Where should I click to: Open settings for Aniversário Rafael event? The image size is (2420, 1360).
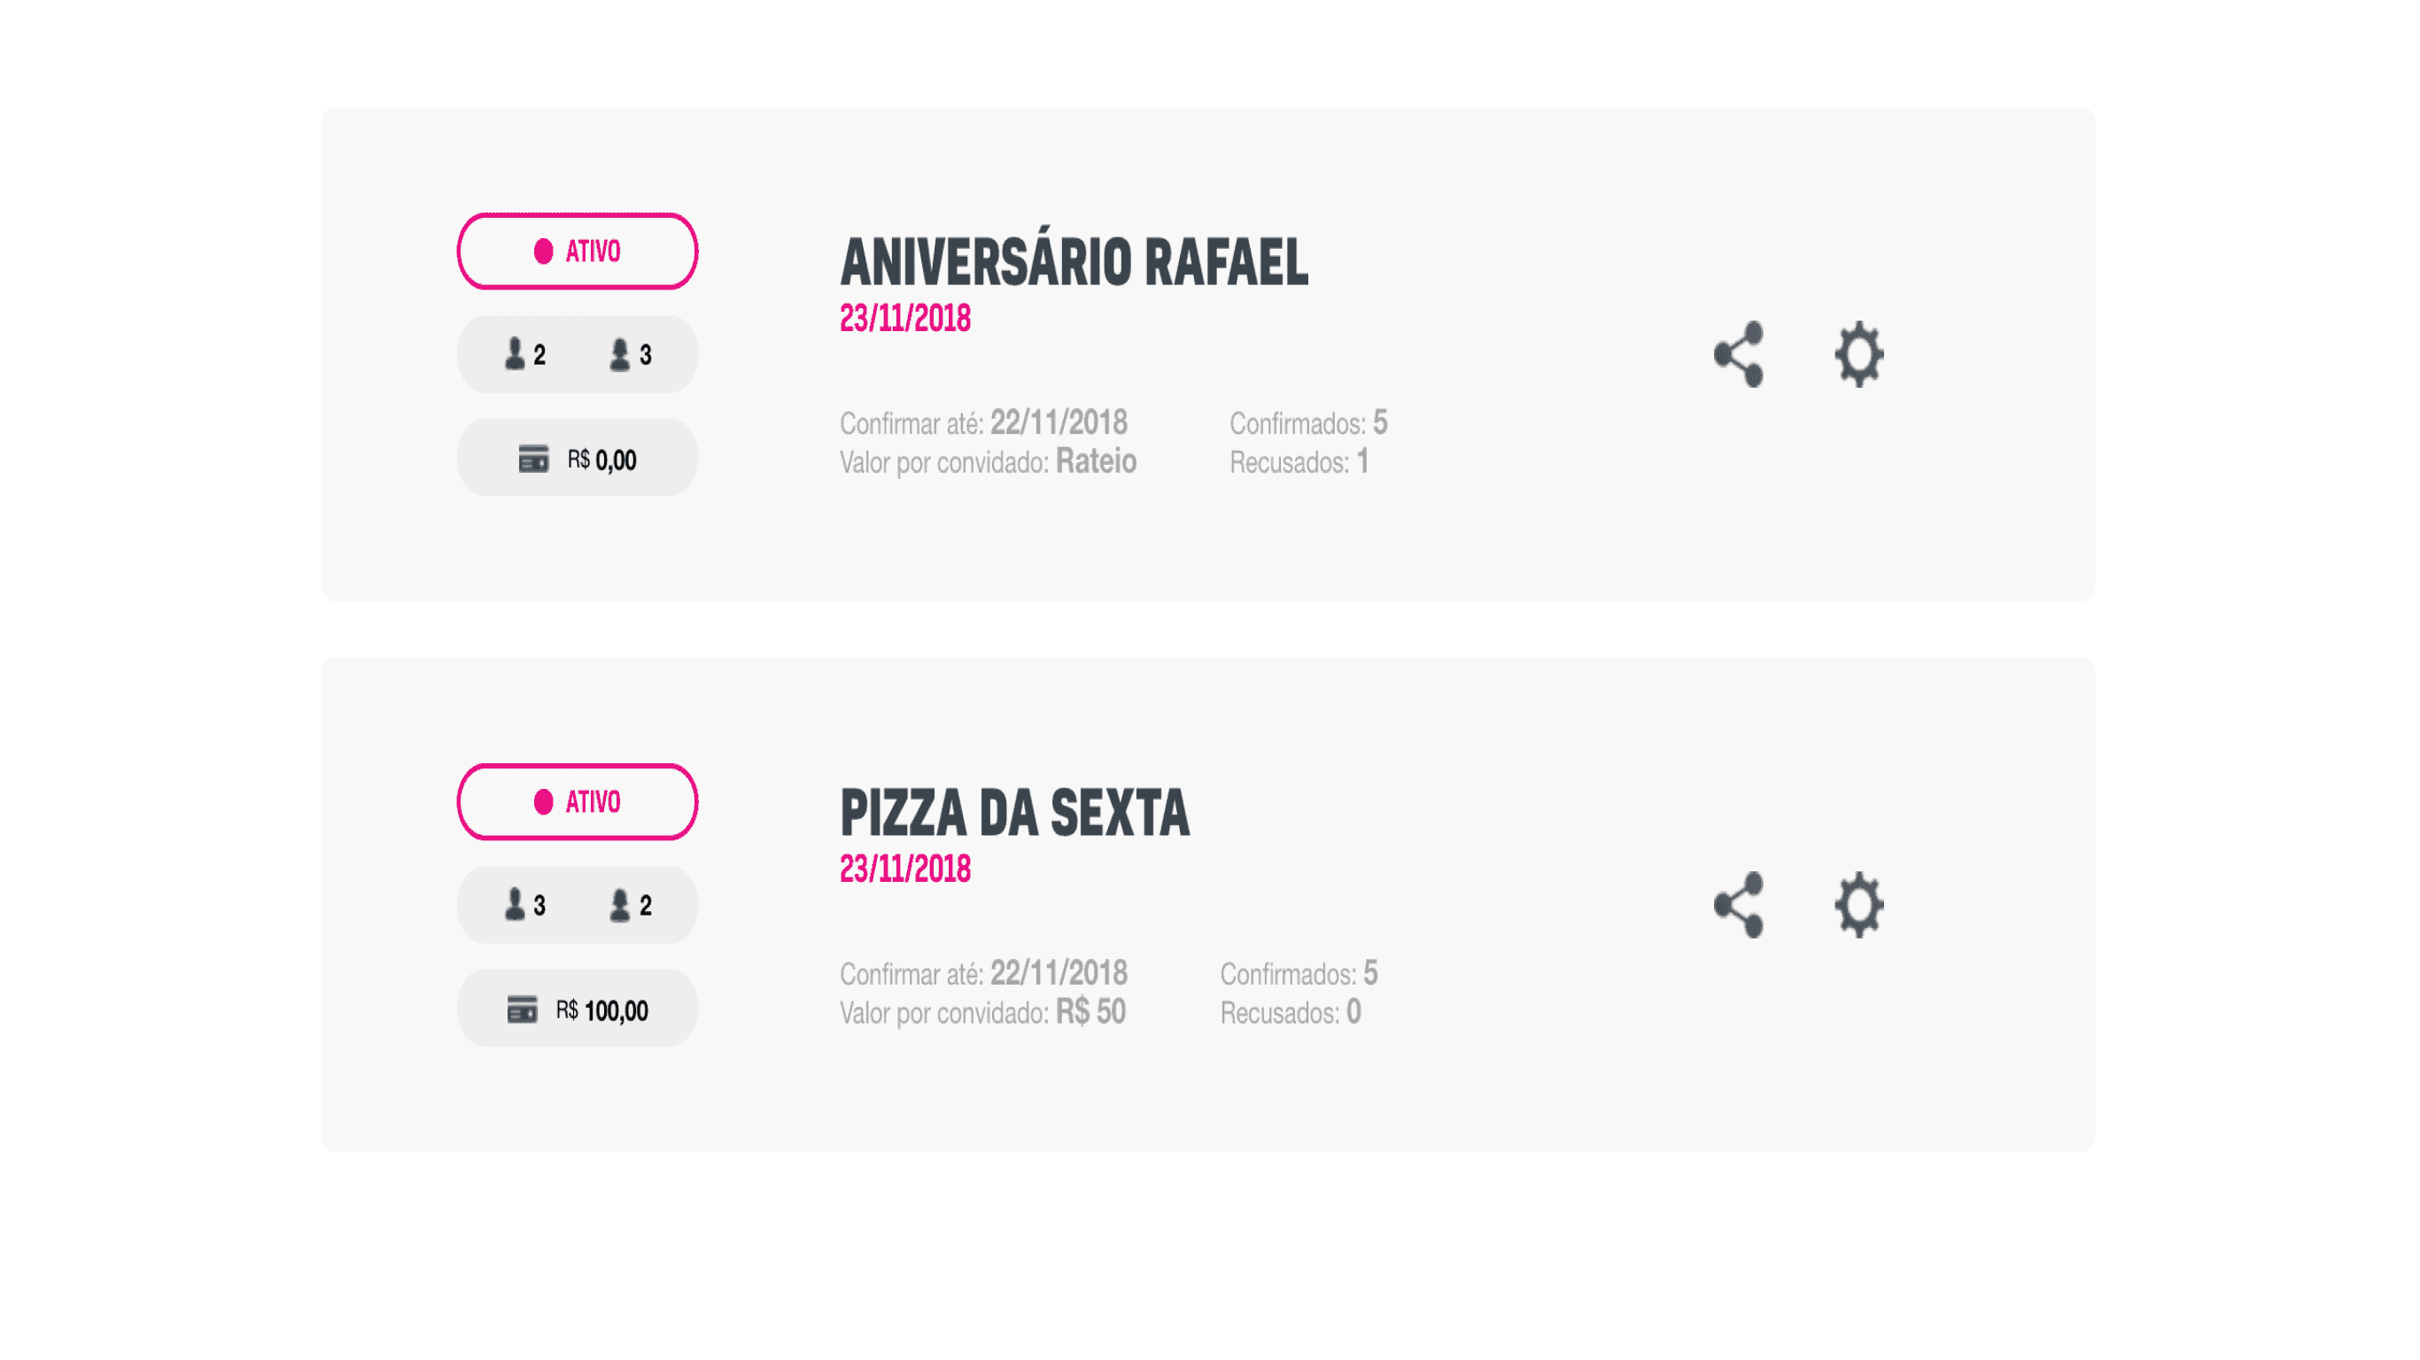coord(1859,354)
